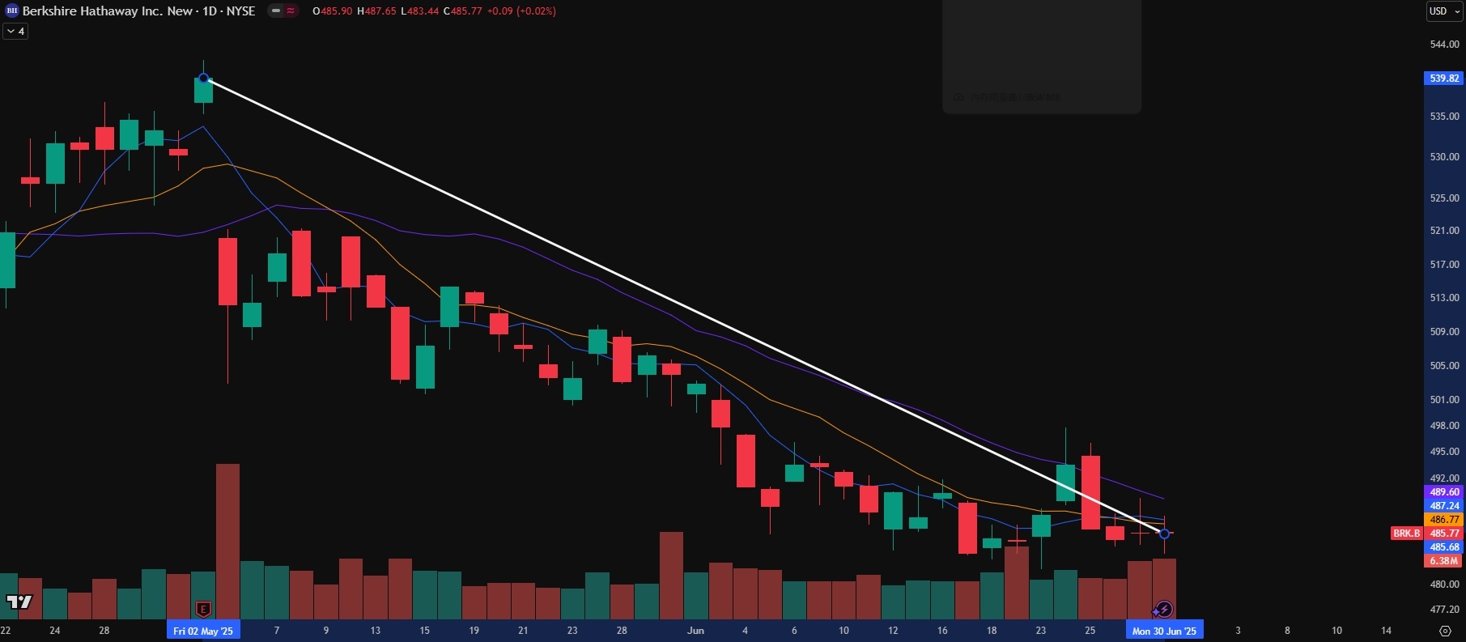Click the 19 date label on time axis
Viewport: 1466px width, 642px height.
point(474,631)
